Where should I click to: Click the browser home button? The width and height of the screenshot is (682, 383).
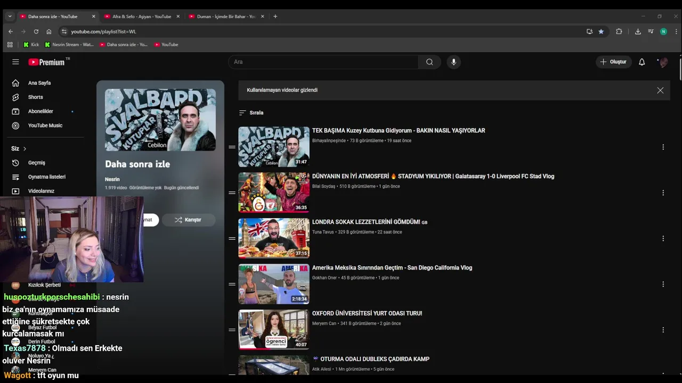click(x=48, y=31)
